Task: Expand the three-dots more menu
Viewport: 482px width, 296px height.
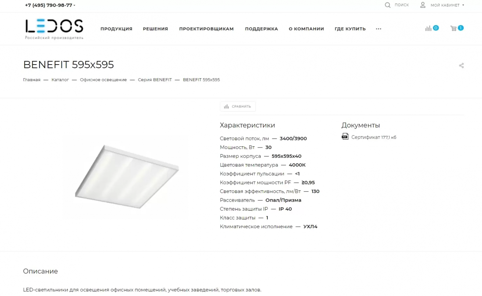Action: 378,29
